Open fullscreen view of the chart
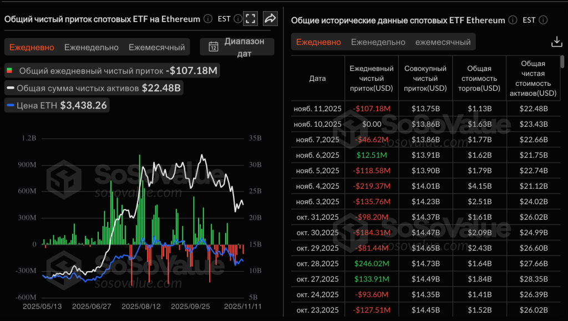The width and height of the screenshot is (568, 321). point(251,19)
